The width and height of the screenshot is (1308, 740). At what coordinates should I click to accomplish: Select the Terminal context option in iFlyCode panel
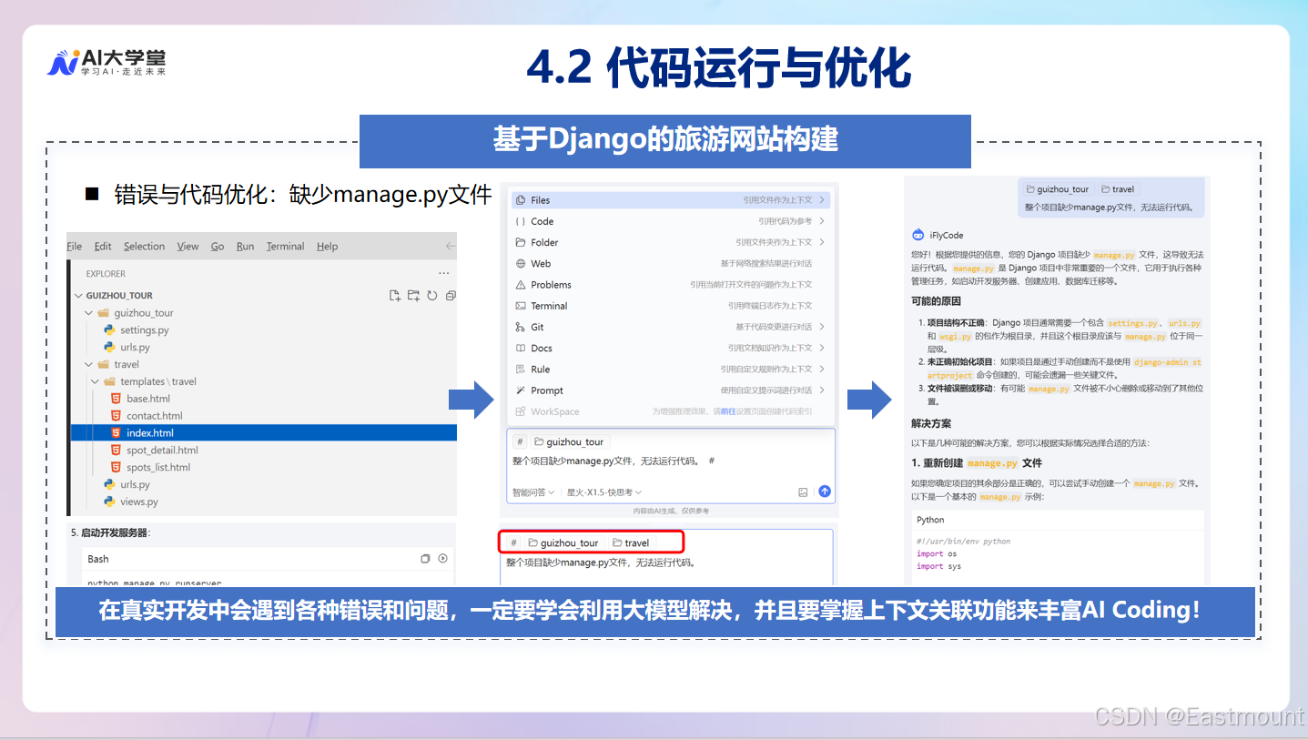click(x=545, y=305)
